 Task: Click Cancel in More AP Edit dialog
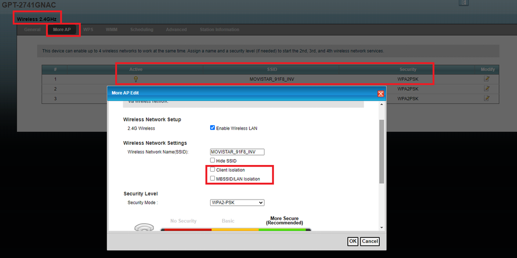[370, 241]
